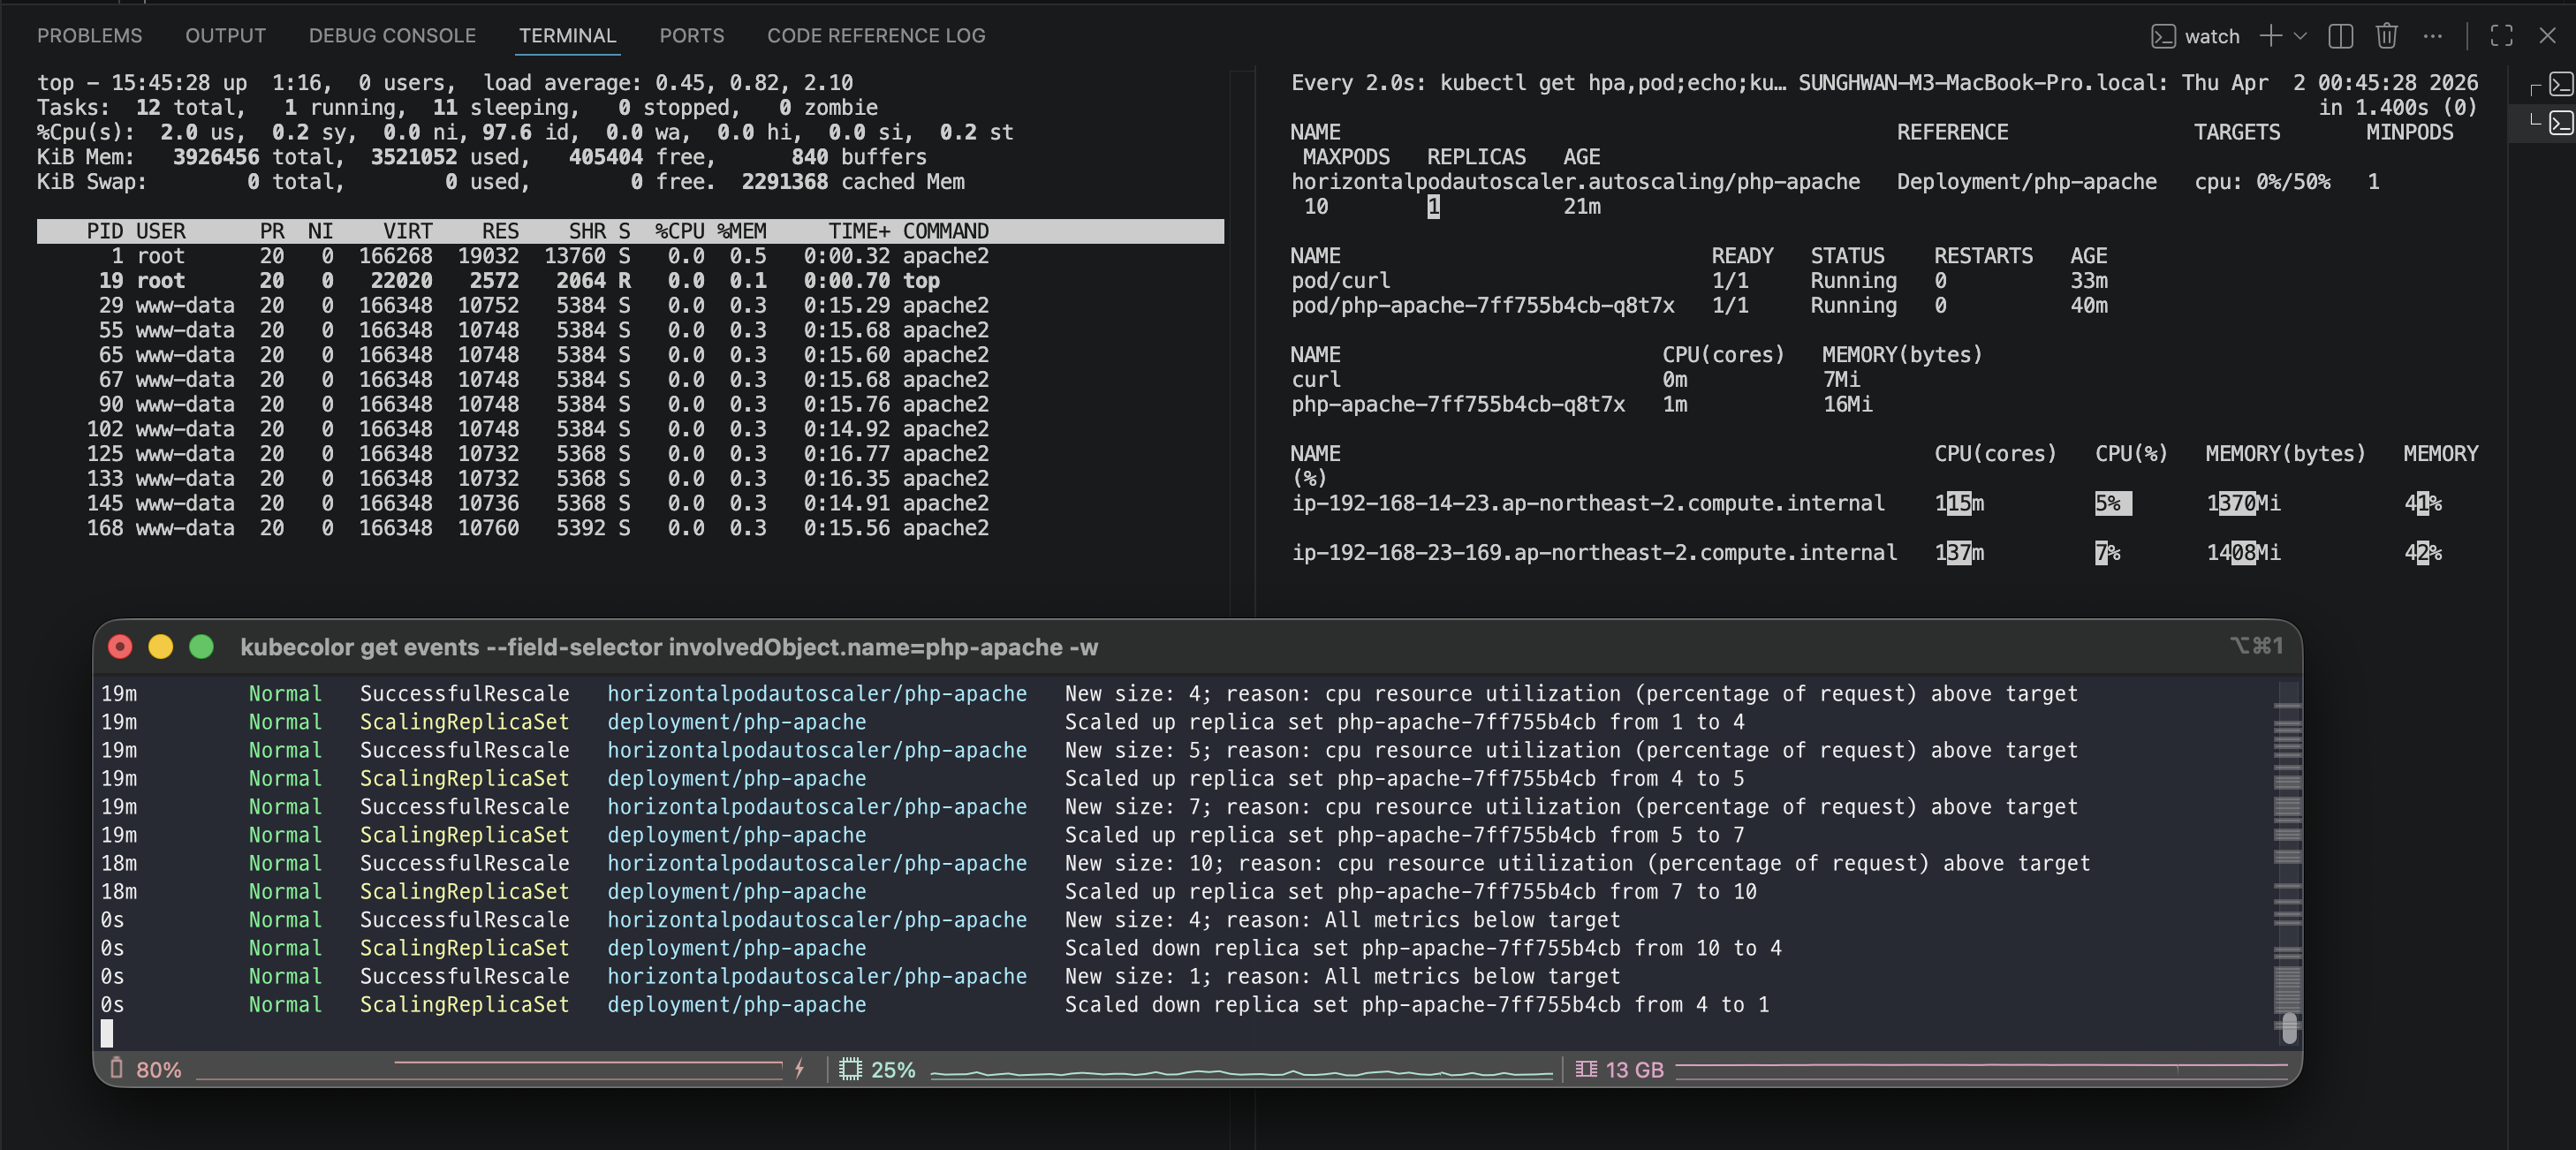This screenshot has height=1150, width=2576.
Task: Click 'Scaled up ... from 1 to 4' message
Action: tap(1404, 722)
